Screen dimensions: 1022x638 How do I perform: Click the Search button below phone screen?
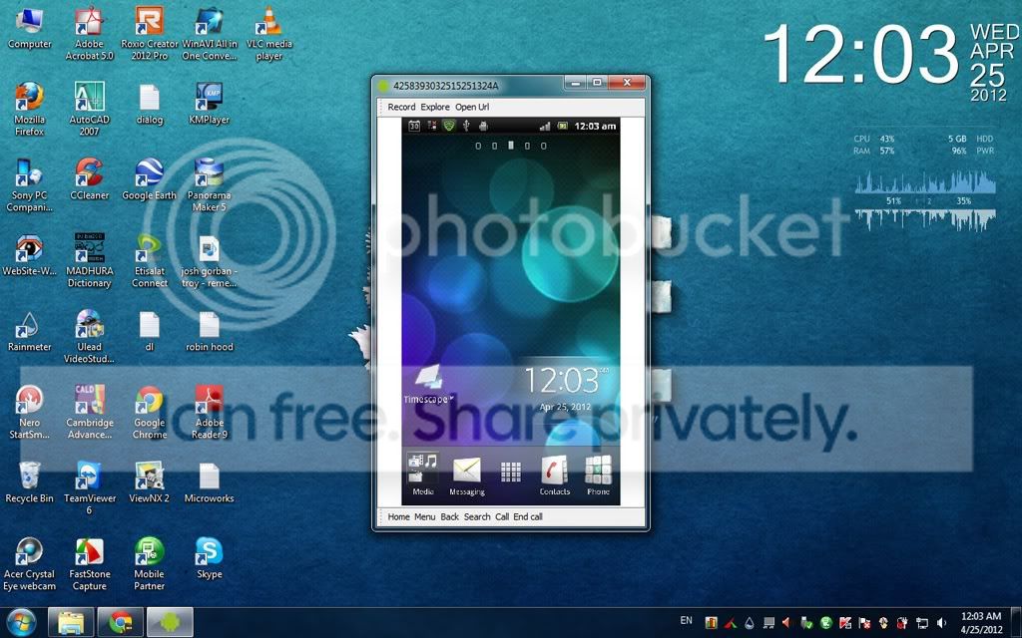point(477,517)
